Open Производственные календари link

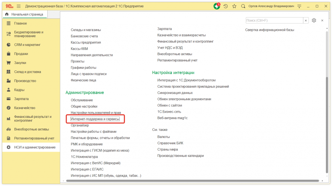click(x=180, y=156)
